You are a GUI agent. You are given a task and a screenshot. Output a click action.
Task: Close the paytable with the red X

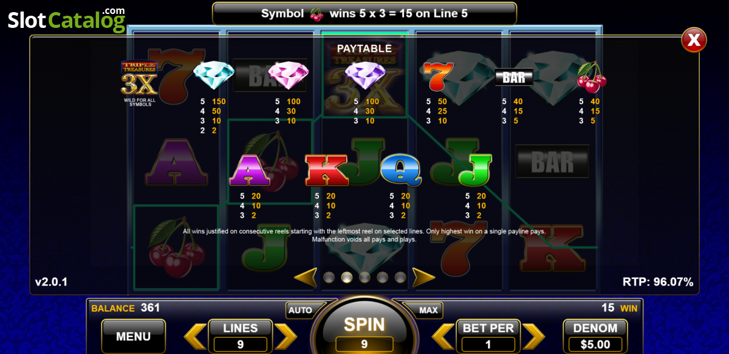pyautogui.click(x=694, y=41)
